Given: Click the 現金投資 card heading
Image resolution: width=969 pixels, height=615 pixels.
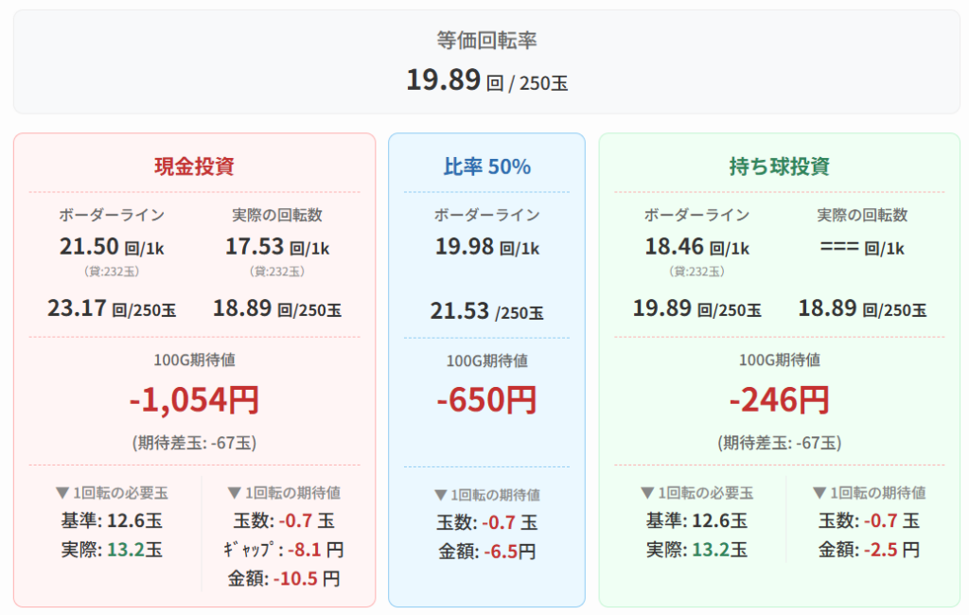Looking at the screenshot, I should [194, 167].
